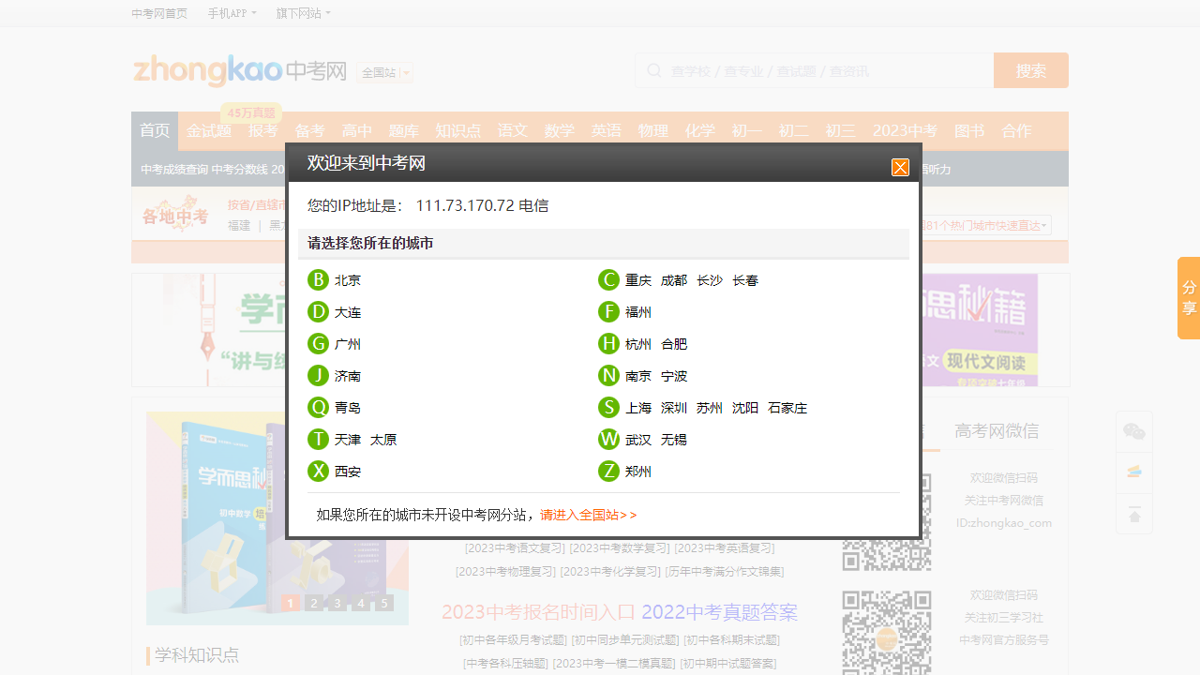This screenshot has width=1200, height=675.
Task: Select 沈阳 in the city list
Action: tap(745, 408)
